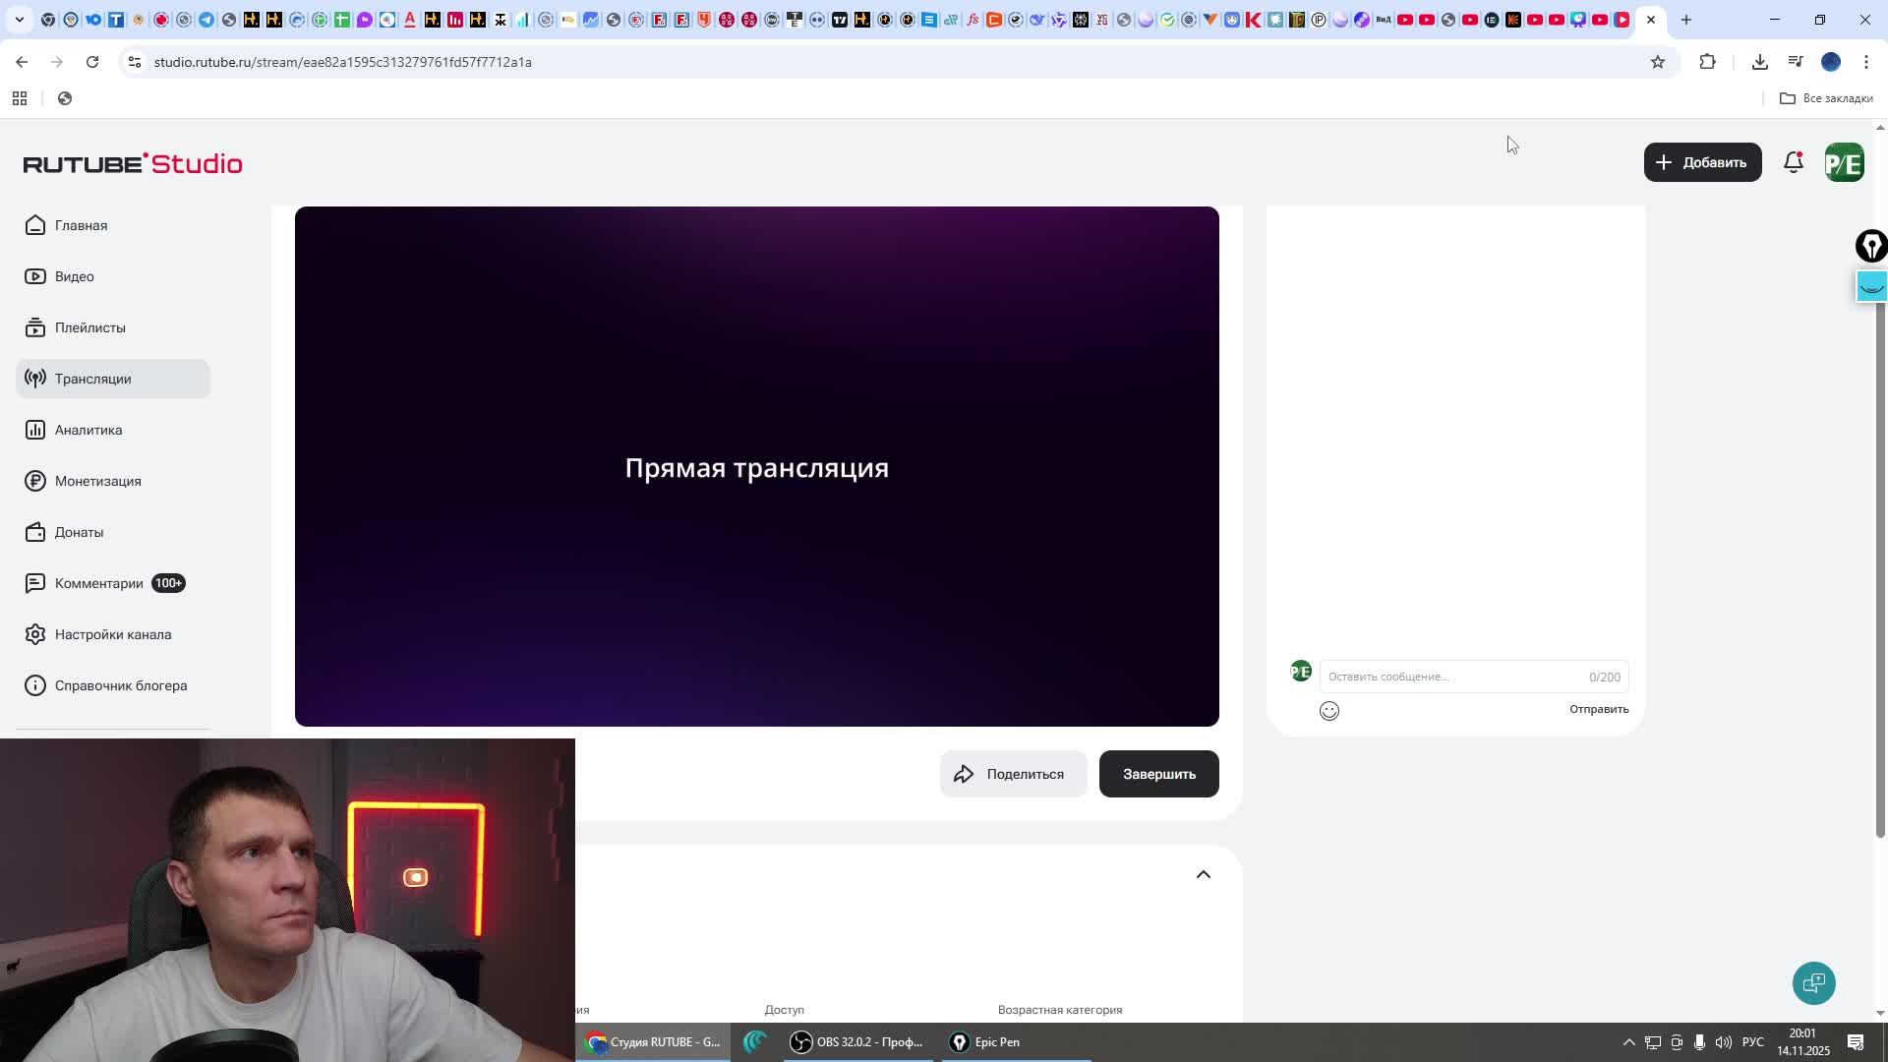This screenshot has width=1888, height=1062.
Task: Click Завершить to end the stream
Action: click(1158, 774)
